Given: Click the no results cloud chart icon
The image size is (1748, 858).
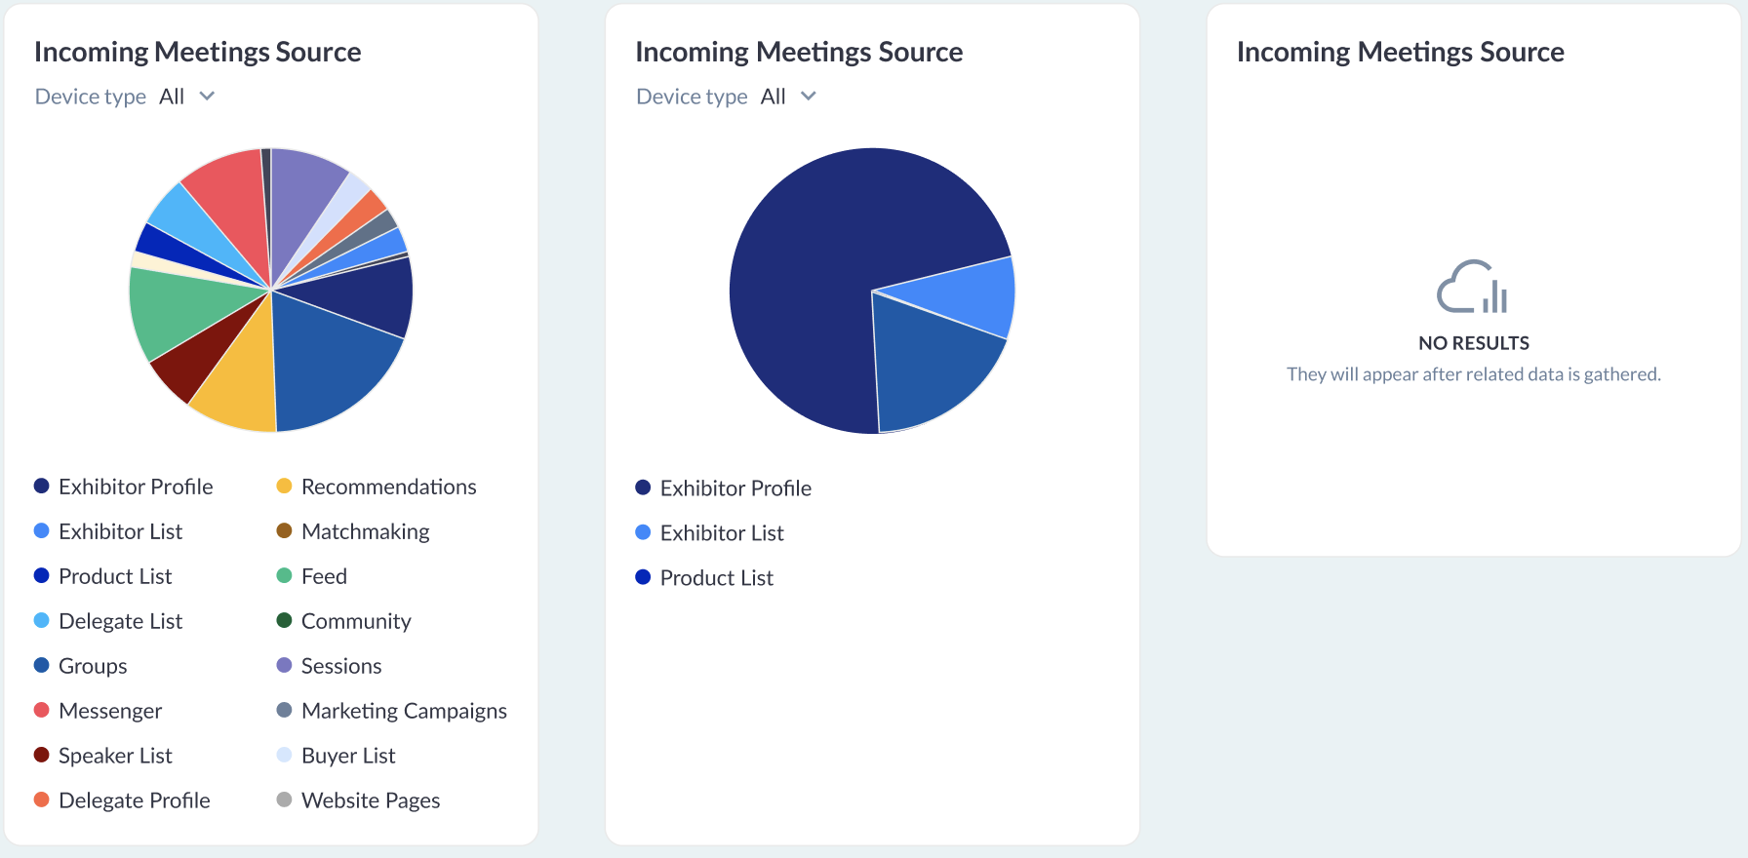Looking at the screenshot, I should pos(1473,287).
